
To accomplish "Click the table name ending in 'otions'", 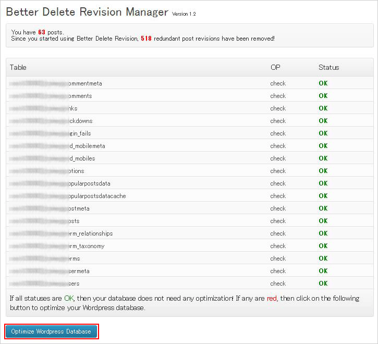I will pyautogui.click(x=47, y=171).
